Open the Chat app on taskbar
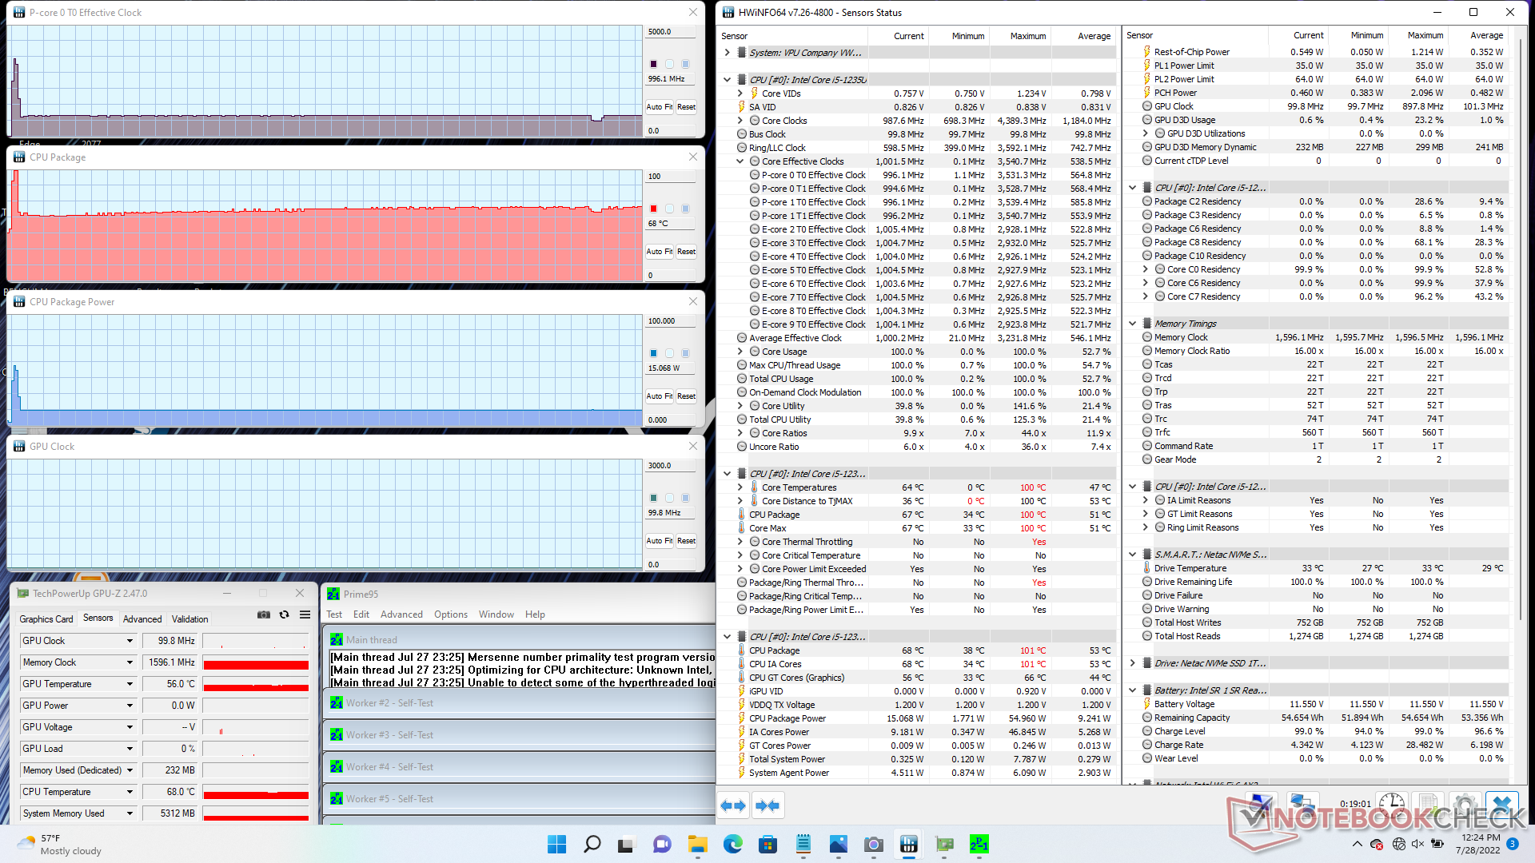The image size is (1535, 863). [x=662, y=844]
